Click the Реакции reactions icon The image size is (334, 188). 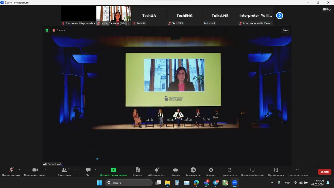click(211, 170)
